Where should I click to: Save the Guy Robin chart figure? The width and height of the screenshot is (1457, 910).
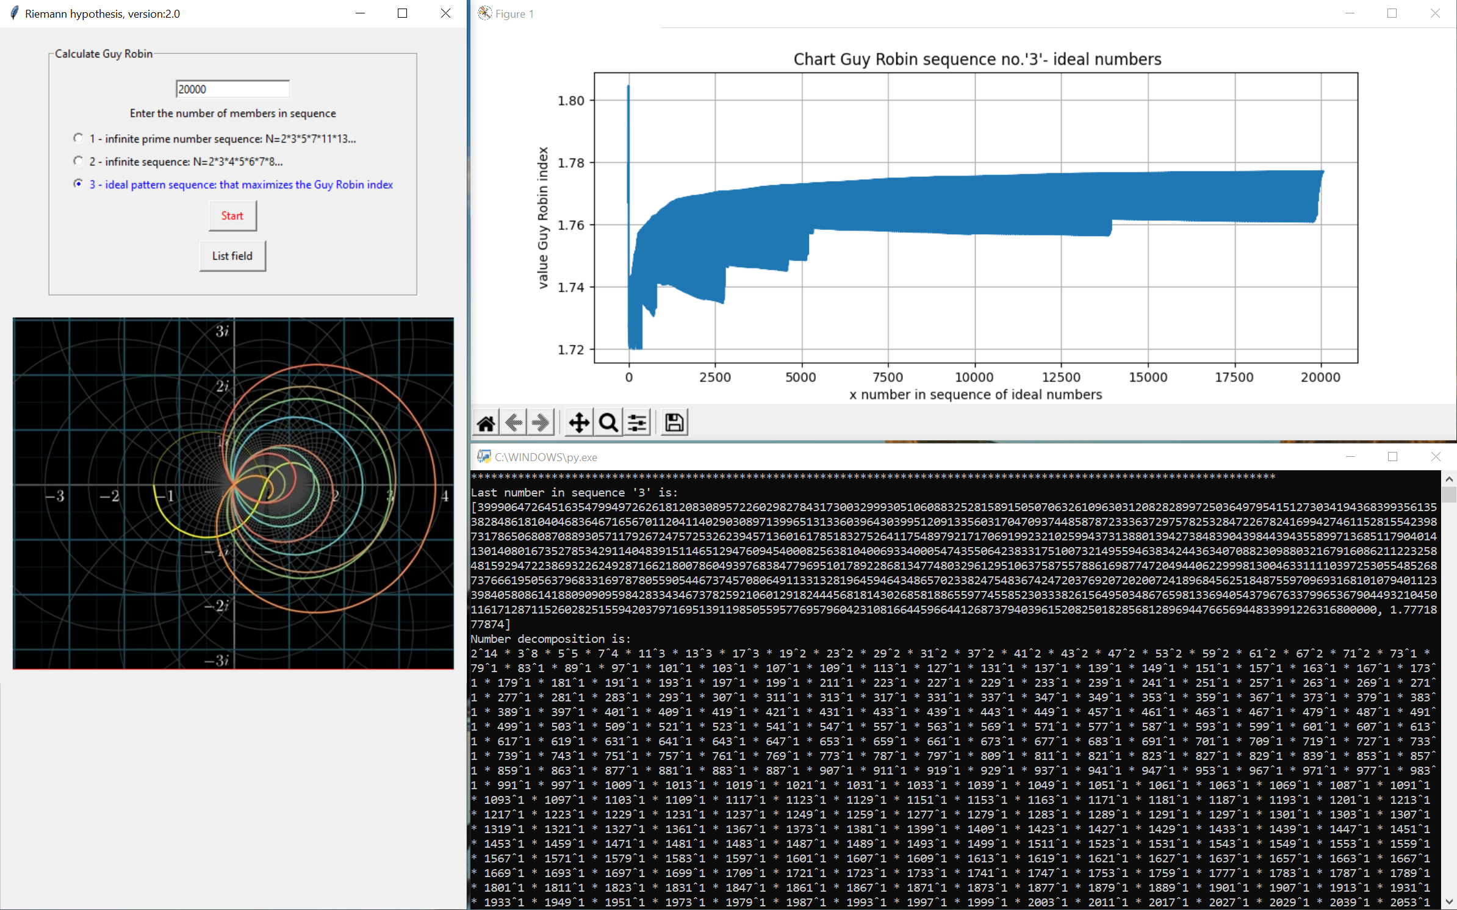point(674,421)
